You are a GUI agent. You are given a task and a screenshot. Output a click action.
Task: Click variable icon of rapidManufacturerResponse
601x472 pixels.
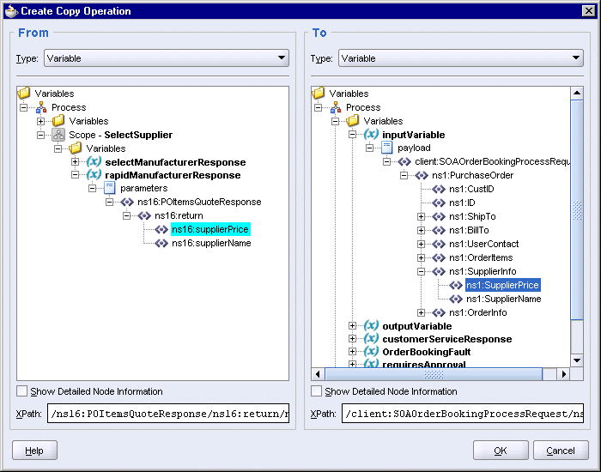(94, 175)
